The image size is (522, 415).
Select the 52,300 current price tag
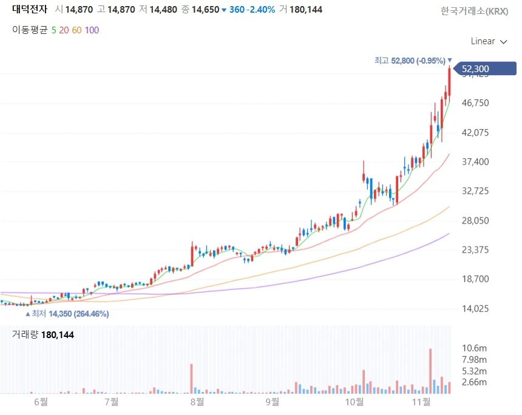(x=475, y=69)
